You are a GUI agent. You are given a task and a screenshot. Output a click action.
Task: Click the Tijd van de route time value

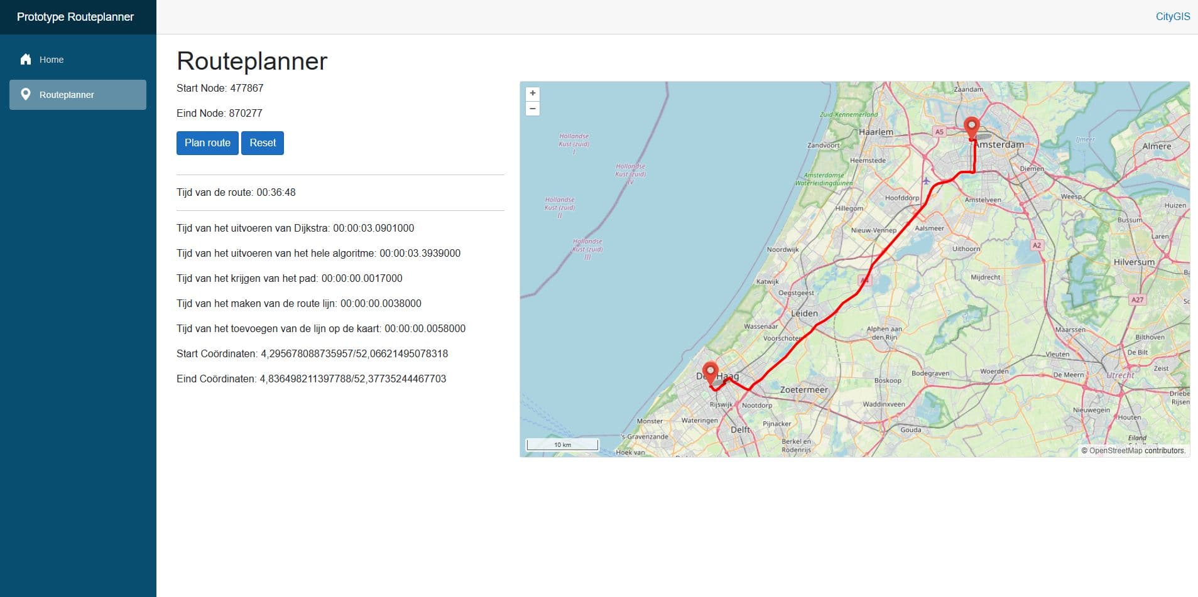275,192
